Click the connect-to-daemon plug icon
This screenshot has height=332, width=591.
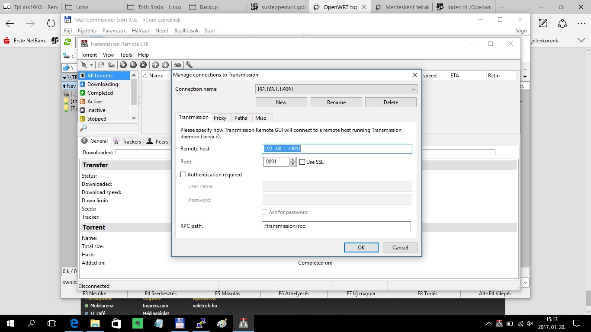pyautogui.click(x=84, y=65)
